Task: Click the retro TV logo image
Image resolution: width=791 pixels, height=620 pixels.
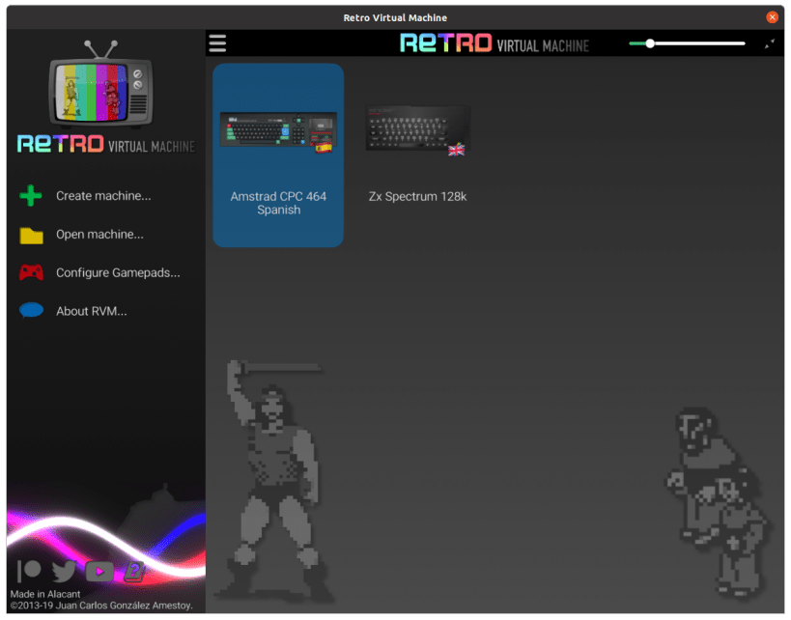Action: (x=100, y=83)
